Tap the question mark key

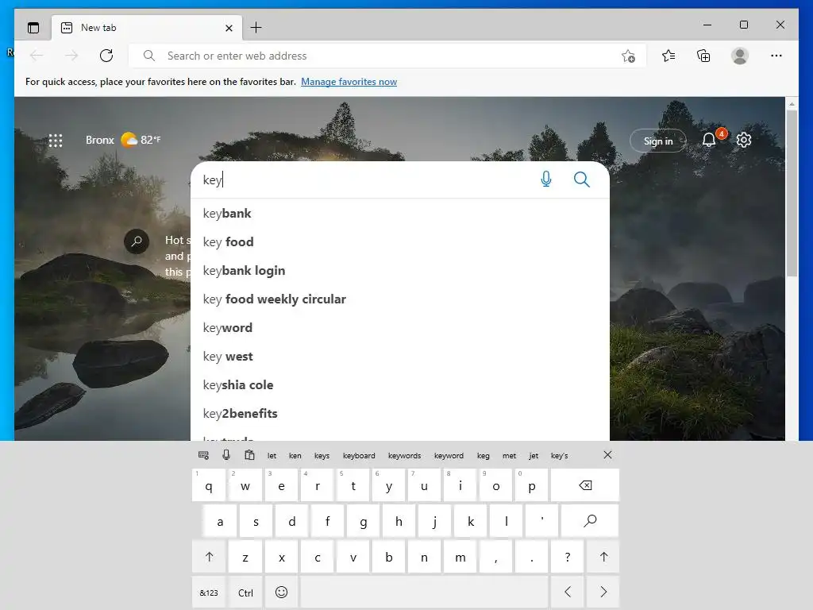coord(567,557)
